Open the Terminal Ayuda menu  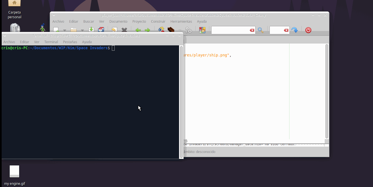[87, 42]
